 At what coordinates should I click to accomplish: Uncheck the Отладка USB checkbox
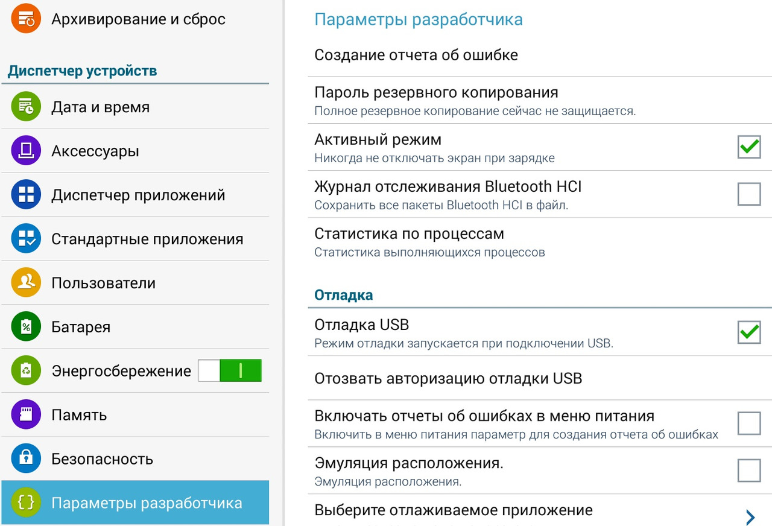[749, 332]
